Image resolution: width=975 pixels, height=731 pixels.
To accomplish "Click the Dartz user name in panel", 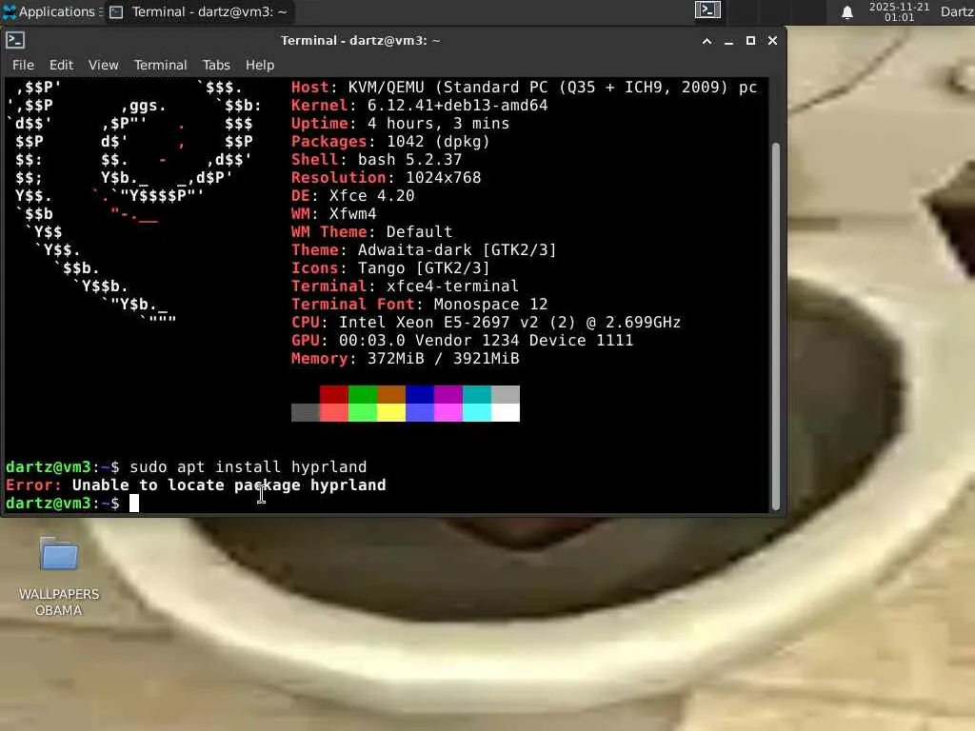I will 957,11.
